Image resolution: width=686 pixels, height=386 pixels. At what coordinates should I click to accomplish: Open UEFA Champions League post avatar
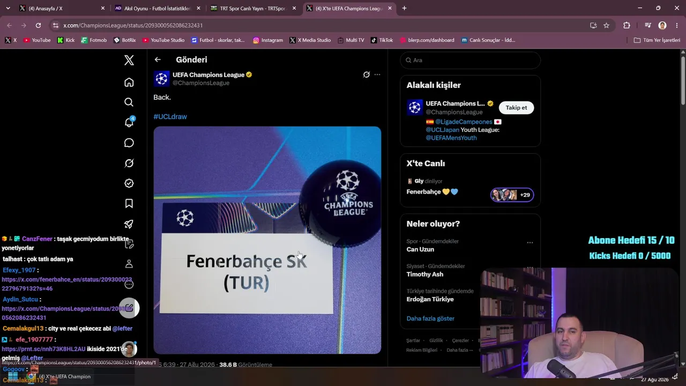coord(162,79)
